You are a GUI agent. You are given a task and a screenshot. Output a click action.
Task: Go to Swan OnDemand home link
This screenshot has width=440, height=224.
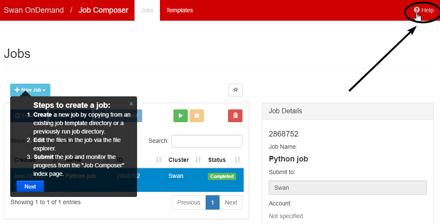click(34, 10)
